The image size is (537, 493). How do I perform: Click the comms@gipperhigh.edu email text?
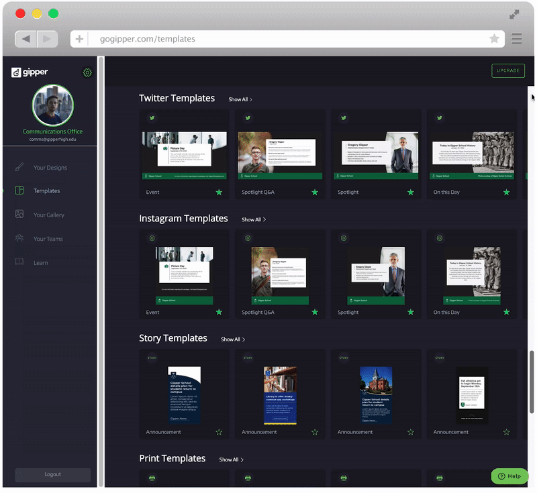(x=53, y=140)
